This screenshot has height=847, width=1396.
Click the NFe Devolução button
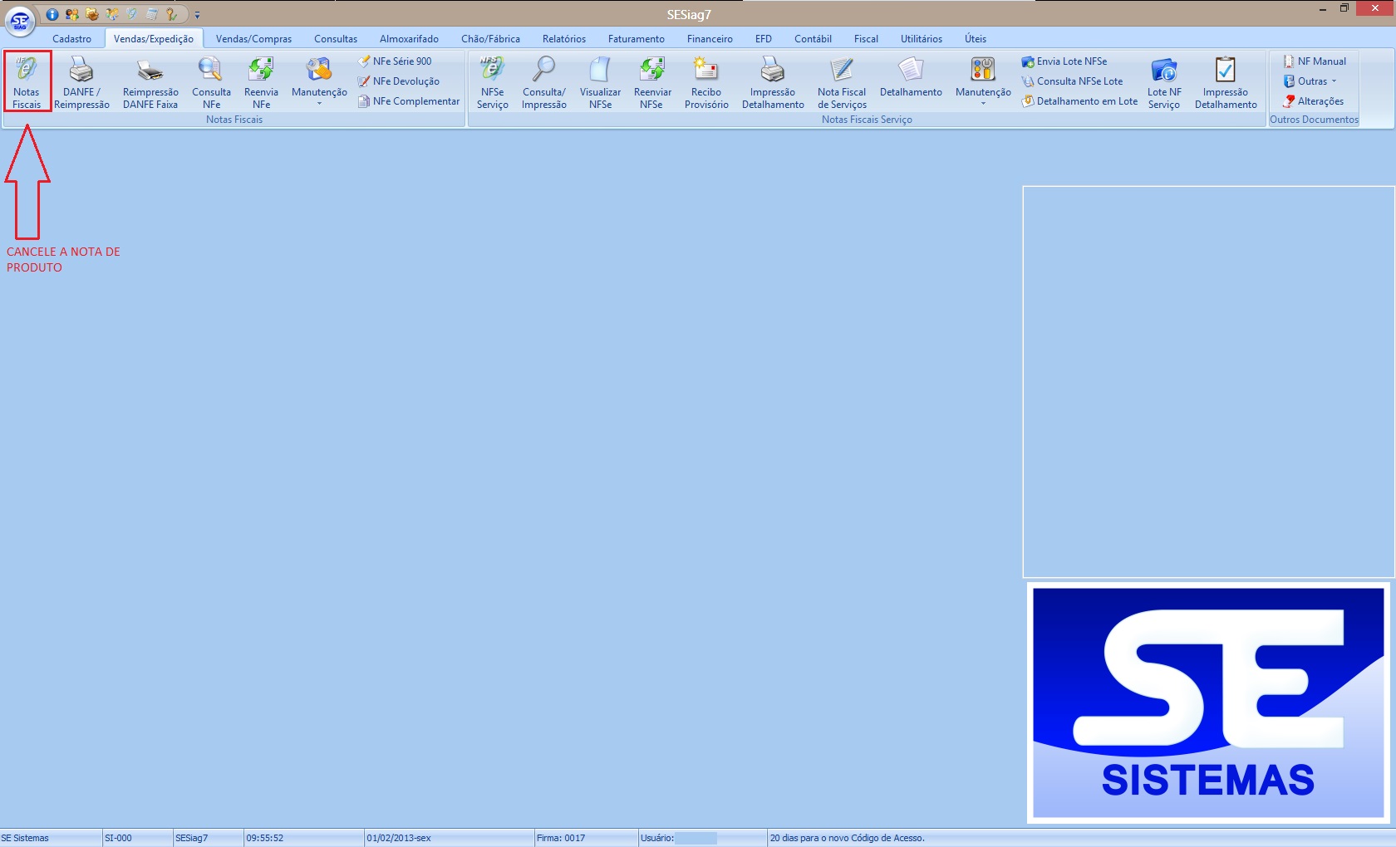[406, 81]
